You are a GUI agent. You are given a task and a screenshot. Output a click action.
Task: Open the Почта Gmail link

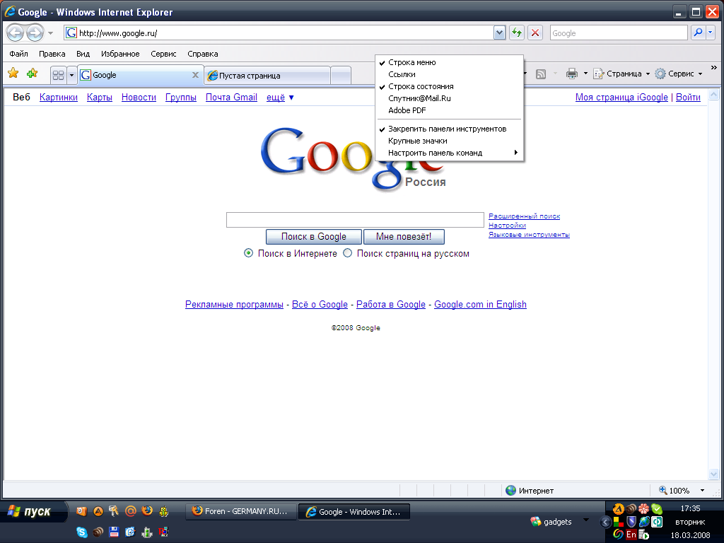[x=231, y=97]
